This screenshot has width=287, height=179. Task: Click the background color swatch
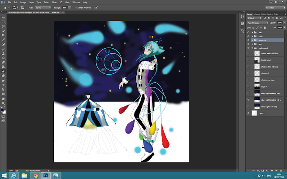(4, 112)
